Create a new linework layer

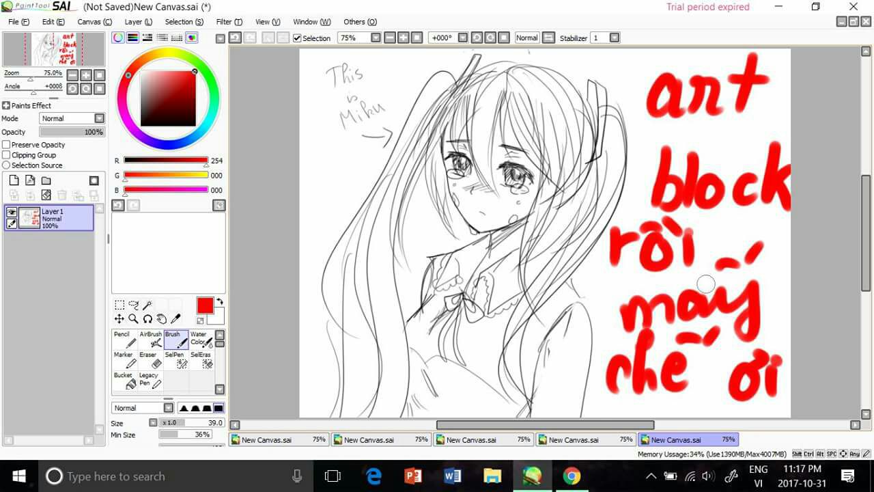30,180
